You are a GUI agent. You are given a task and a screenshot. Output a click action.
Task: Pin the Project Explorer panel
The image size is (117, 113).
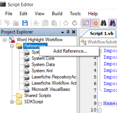click(68, 32)
